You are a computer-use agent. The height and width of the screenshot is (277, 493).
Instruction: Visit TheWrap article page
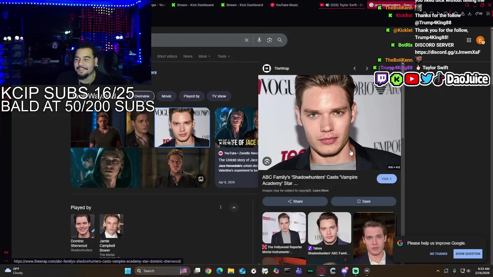(x=386, y=179)
